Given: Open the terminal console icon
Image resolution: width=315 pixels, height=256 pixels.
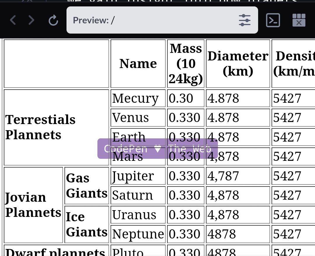Looking at the screenshot, I should tap(273, 20).
